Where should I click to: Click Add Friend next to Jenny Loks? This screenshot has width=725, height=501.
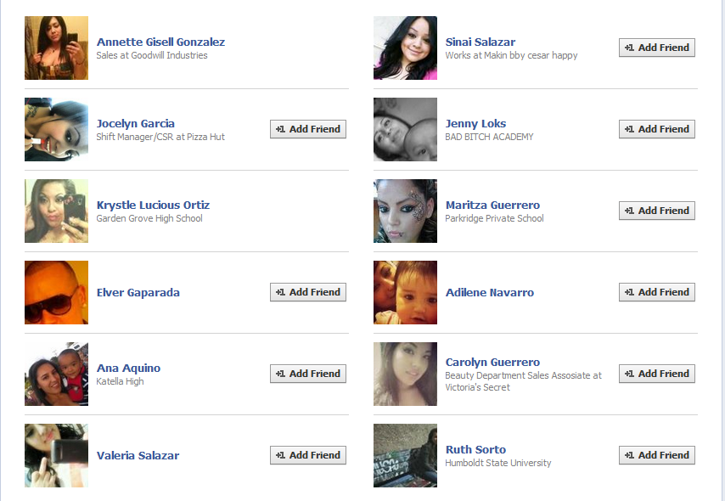pyautogui.click(x=657, y=129)
